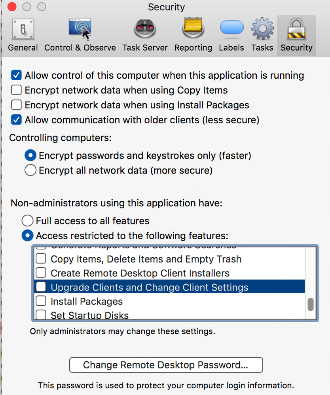This screenshot has width=330, height=395.
Task: Open the Tasks gear icon
Action: (x=262, y=28)
